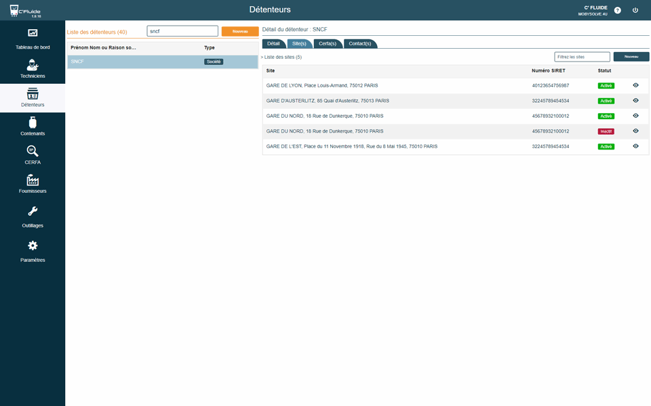The image size is (651, 406).
Task: Click the Numéro SIRET column header
Action: [549, 71]
